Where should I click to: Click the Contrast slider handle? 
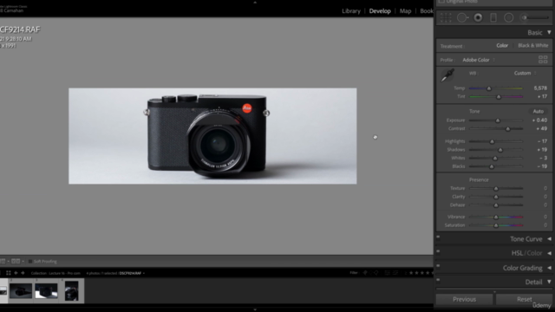[x=508, y=129]
